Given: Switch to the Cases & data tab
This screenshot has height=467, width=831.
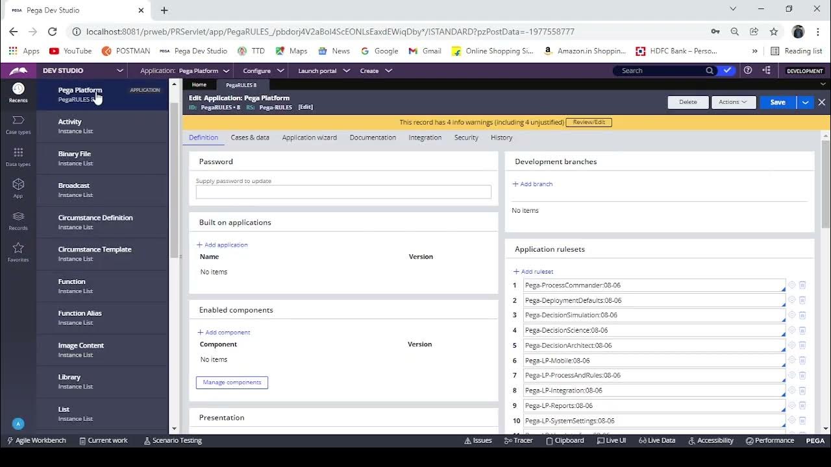Looking at the screenshot, I should (x=250, y=138).
